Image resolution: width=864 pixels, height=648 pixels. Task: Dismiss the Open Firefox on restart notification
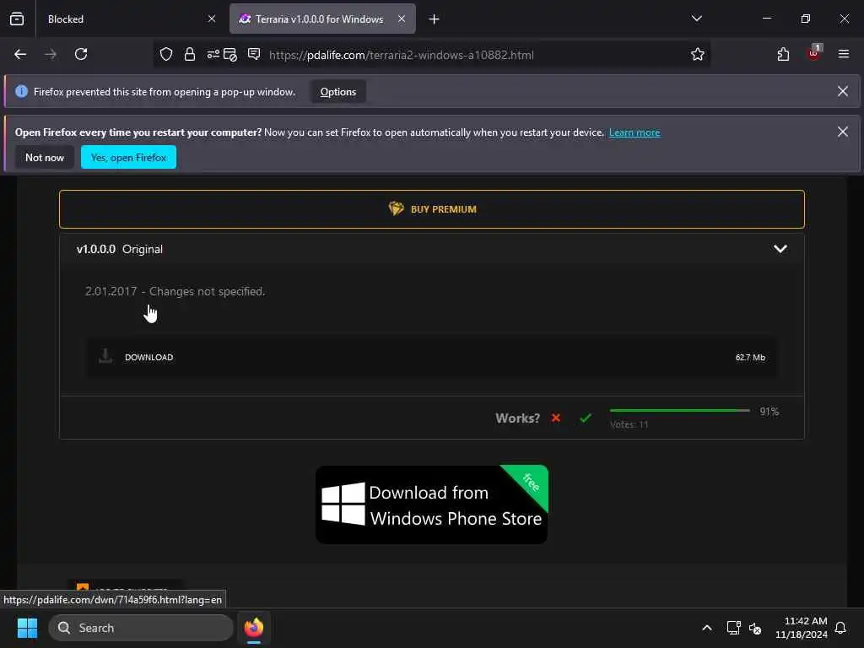point(843,132)
